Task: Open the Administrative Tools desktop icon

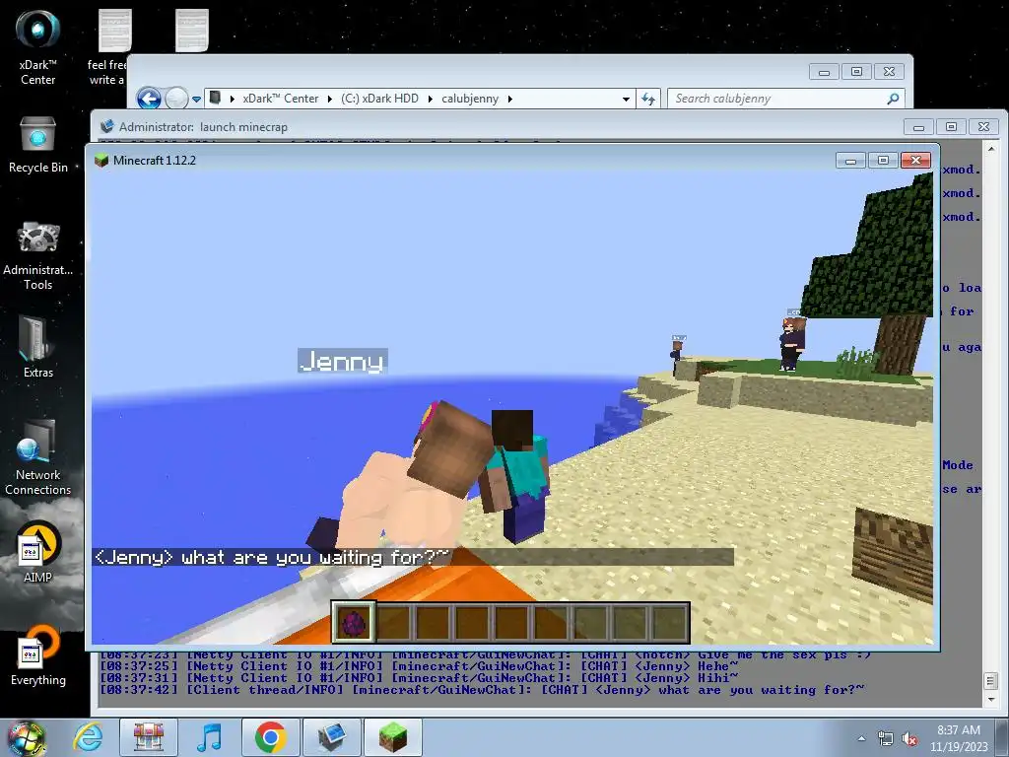Action: [x=38, y=256]
